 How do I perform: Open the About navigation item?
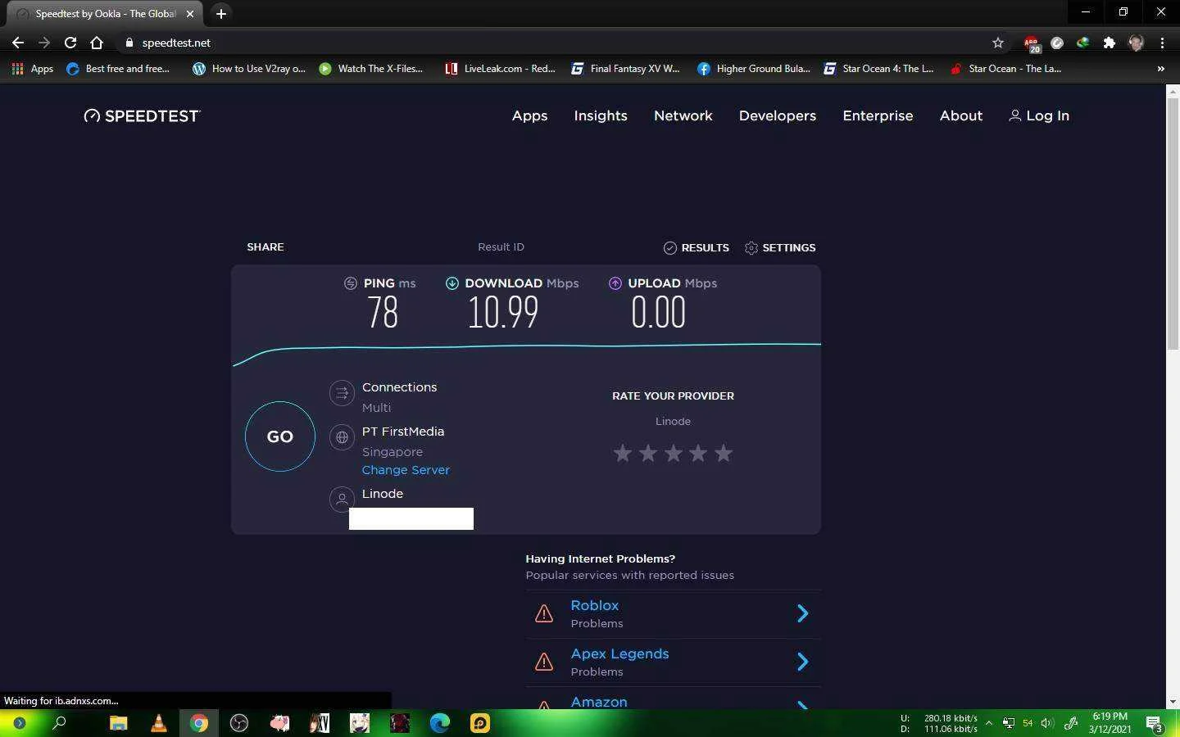[x=961, y=116]
